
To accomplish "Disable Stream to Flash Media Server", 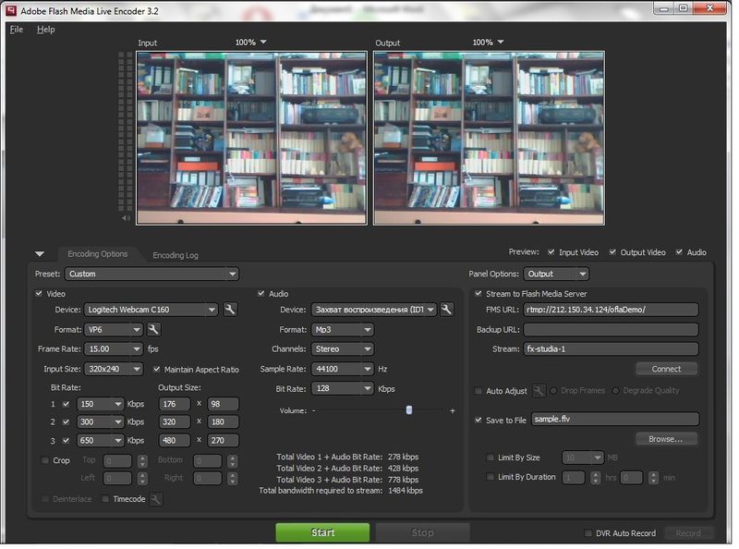I will tap(478, 293).
